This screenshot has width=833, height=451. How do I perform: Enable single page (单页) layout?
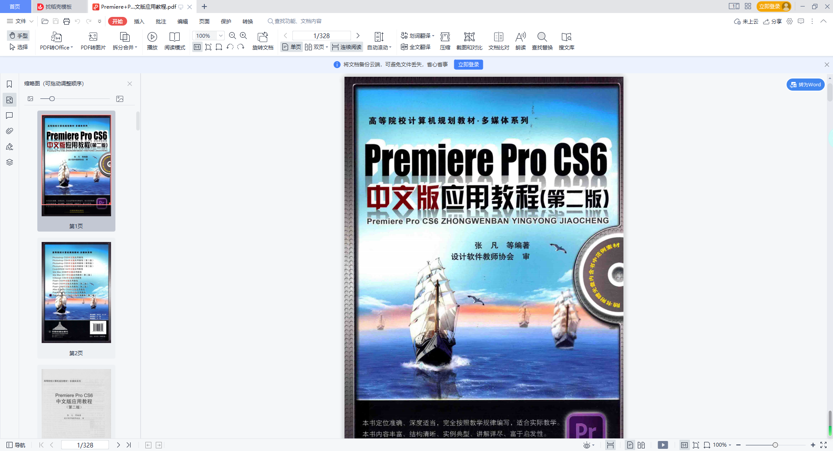point(292,47)
